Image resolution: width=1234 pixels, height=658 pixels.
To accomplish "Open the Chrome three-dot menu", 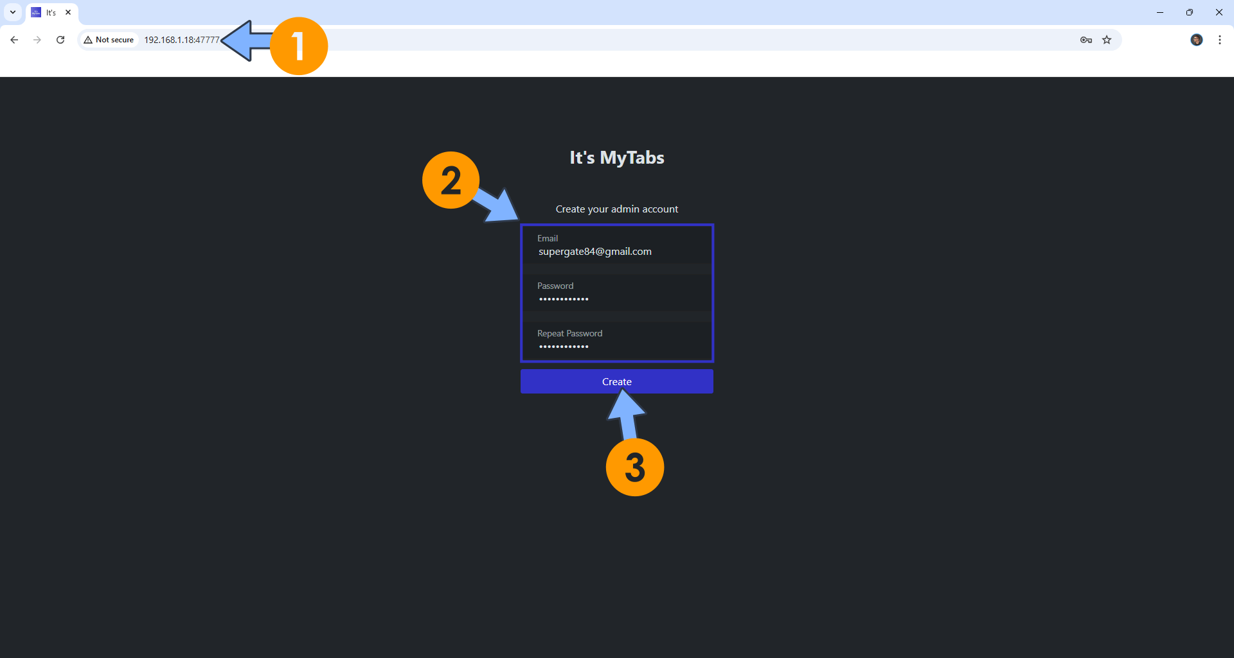I will [x=1220, y=40].
